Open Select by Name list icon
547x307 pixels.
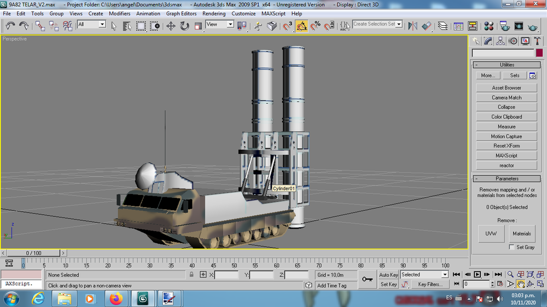[x=127, y=26]
